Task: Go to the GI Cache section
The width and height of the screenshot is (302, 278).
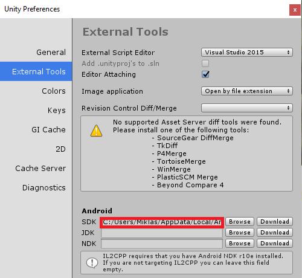Action: point(48,130)
